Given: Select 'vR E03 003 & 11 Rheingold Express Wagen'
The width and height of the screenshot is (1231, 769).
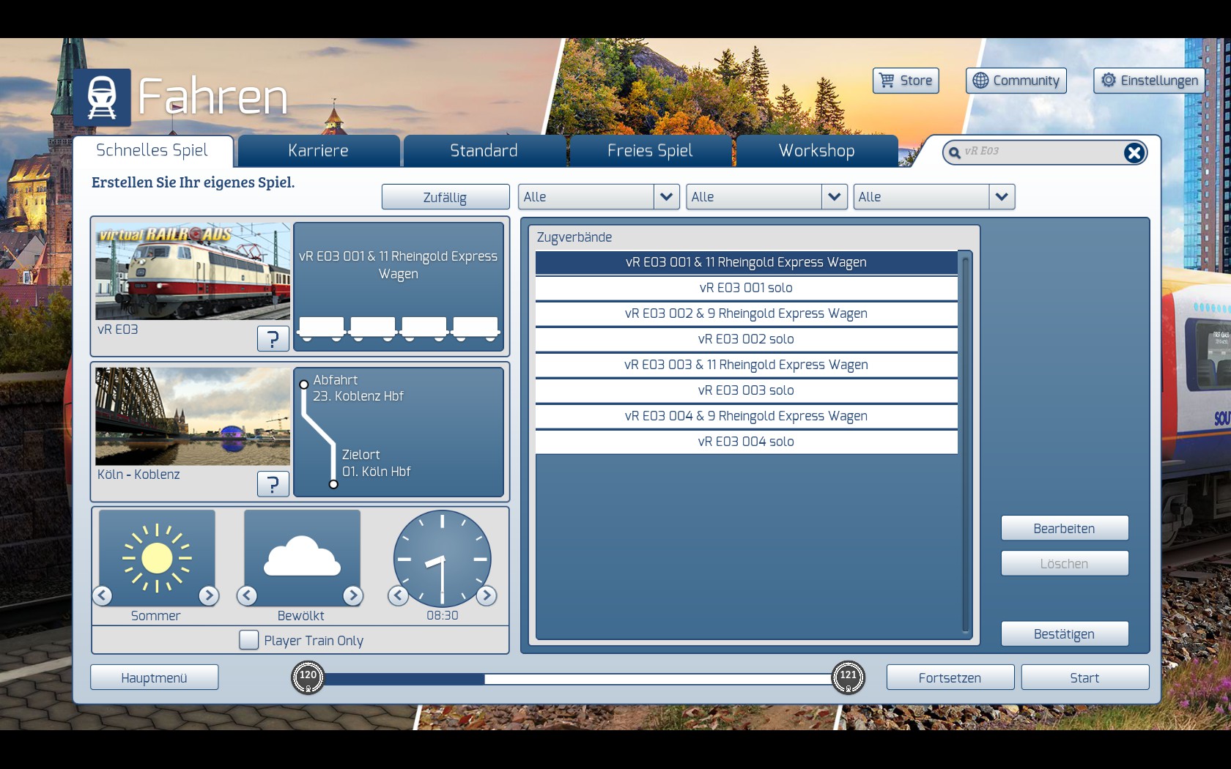Looking at the screenshot, I should [747, 365].
